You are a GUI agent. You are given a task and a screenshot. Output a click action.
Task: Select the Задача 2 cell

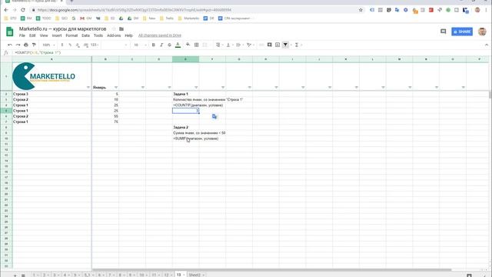coord(185,127)
